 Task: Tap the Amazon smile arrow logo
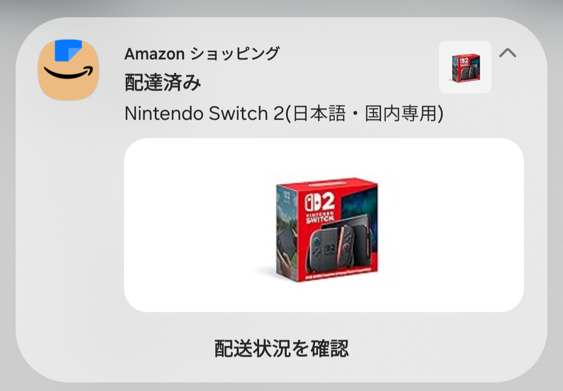pos(68,73)
